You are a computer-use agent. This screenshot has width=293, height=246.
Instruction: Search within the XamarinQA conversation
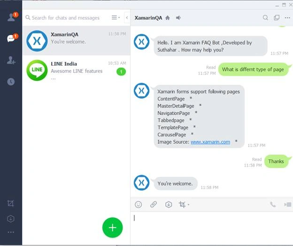(265, 18)
